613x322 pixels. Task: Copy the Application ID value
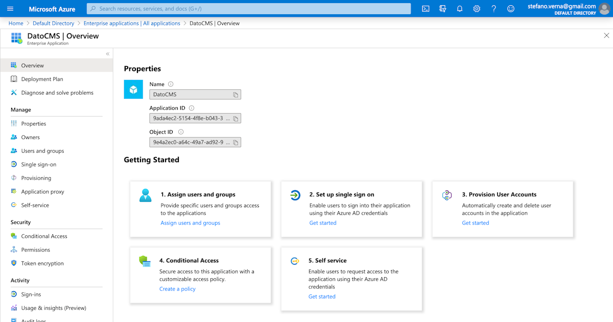[x=235, y=118]
